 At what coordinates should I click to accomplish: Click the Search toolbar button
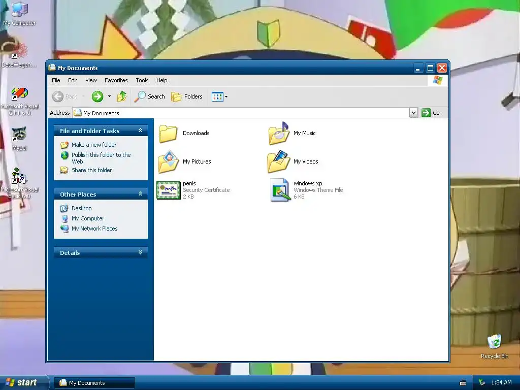[150, 96]
